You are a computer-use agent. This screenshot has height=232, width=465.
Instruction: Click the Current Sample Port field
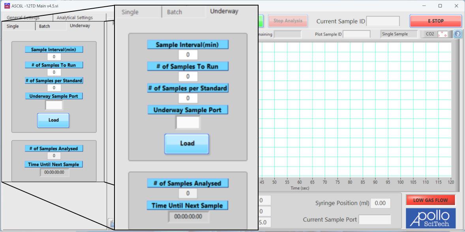coord(375,219)
